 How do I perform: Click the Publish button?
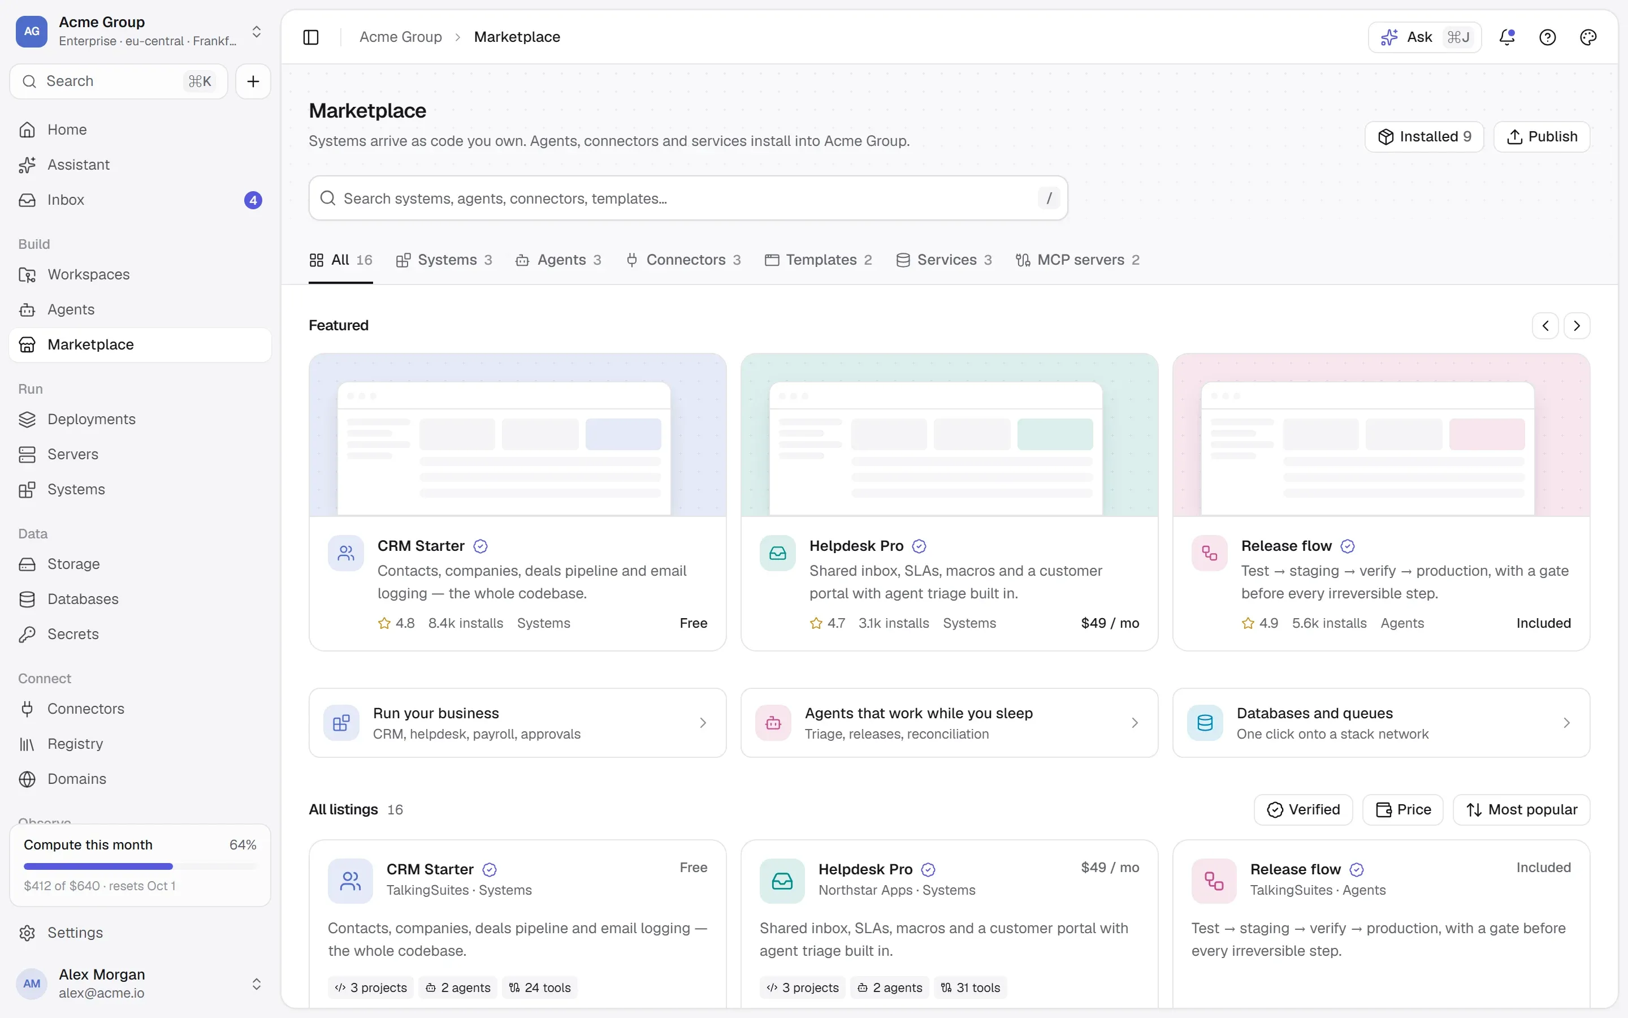[x=1541, y=137]
